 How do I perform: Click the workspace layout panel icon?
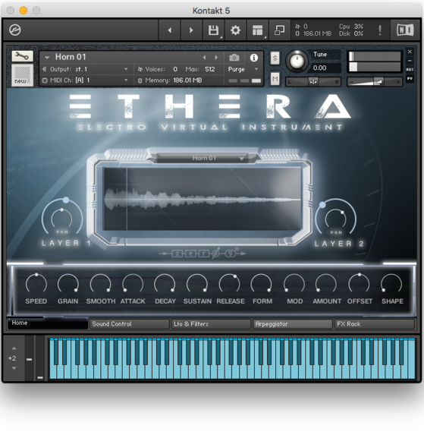point(257,30)
